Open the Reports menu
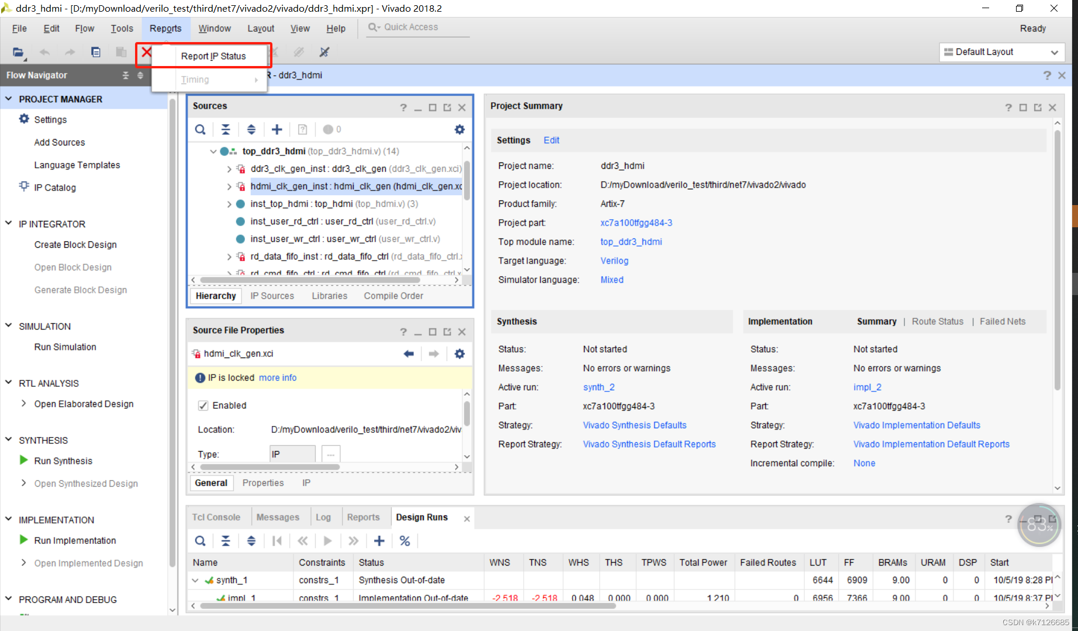 pos(165,28)
